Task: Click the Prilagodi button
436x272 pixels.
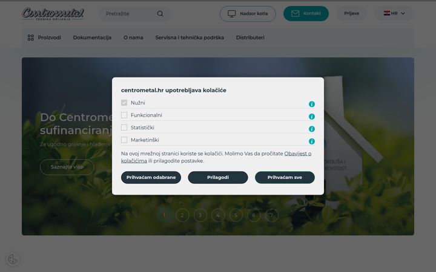Action: coord(218,177)
